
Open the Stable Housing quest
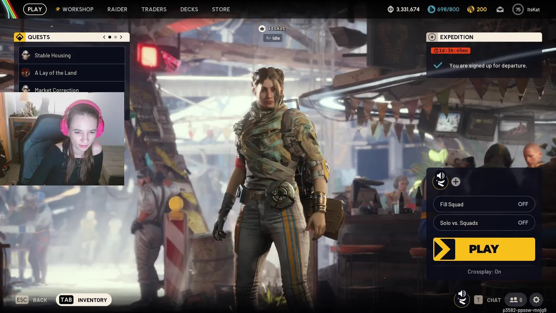(72, 55)
